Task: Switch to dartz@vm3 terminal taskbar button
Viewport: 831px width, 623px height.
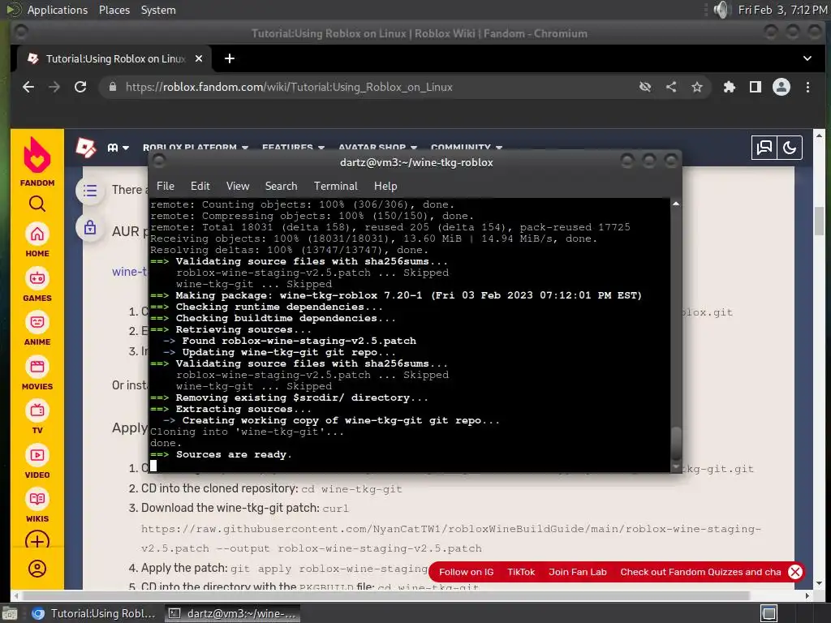Action: (233, 613)
